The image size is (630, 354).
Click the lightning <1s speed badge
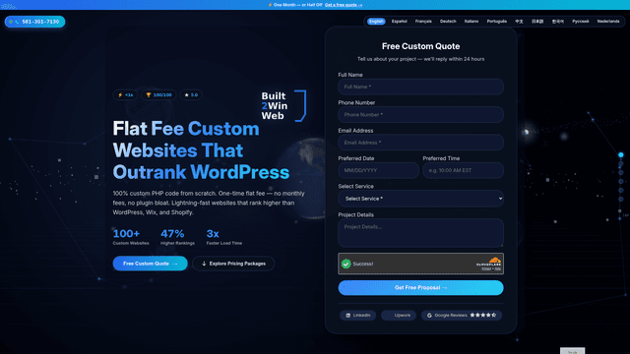click(x=125, y=95)
